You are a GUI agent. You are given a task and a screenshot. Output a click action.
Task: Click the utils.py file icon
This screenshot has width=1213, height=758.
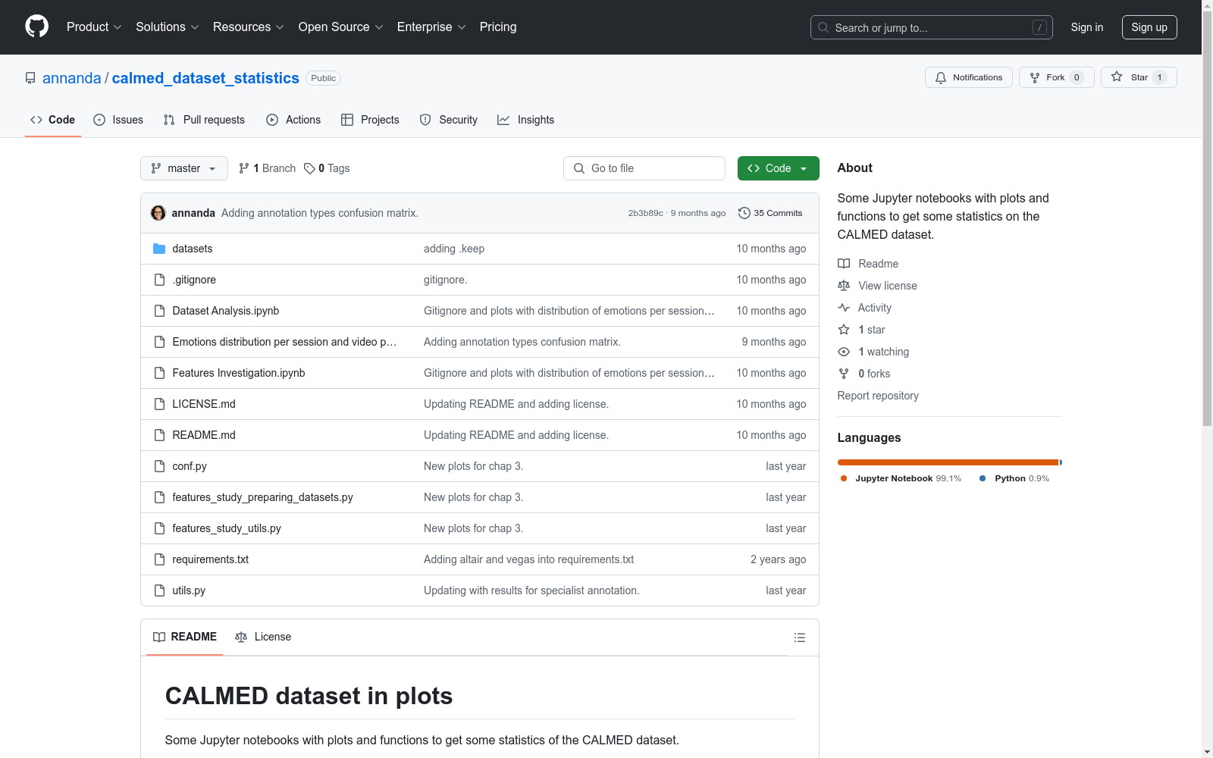tap(159, 590)
